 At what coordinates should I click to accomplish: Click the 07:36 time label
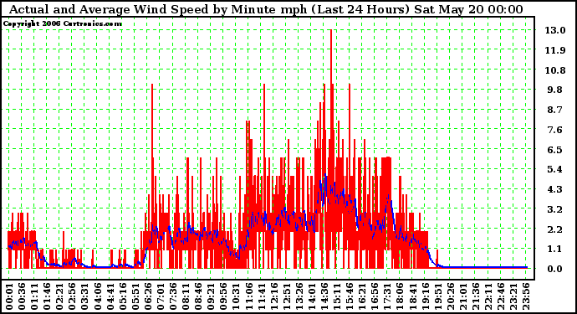[173, 296]
